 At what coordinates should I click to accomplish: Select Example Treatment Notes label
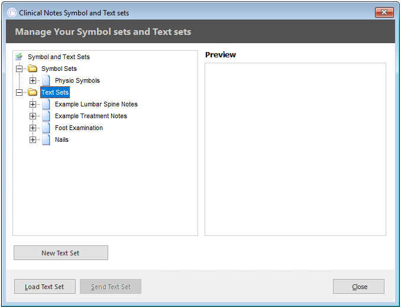(91, 116)
